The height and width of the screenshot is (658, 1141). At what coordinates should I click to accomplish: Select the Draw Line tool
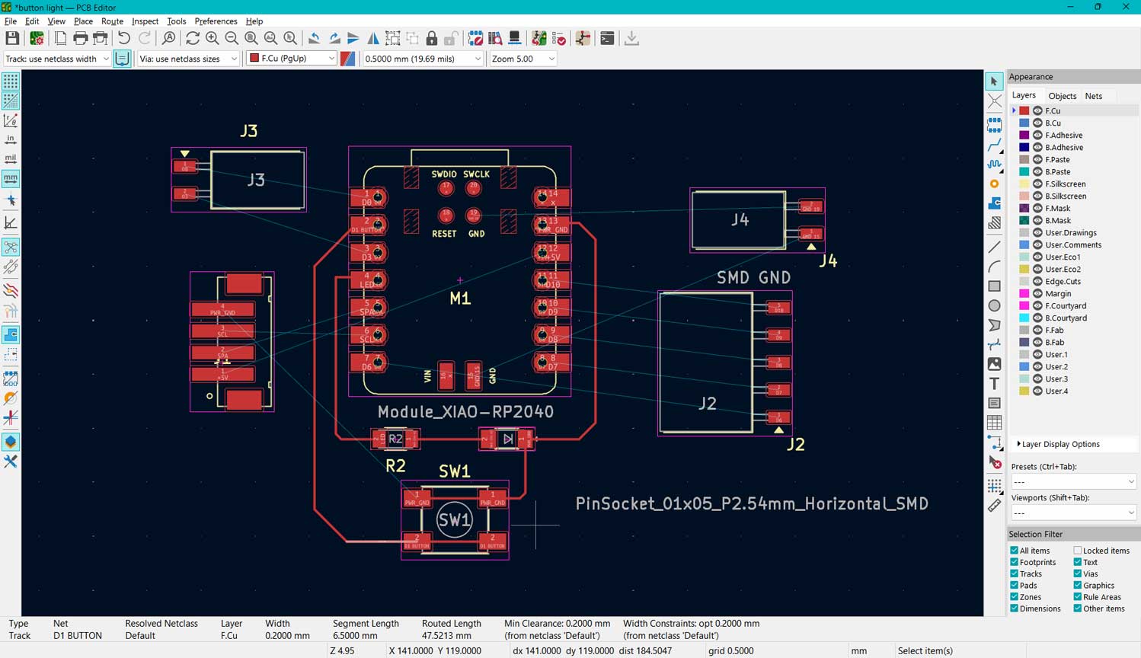[994, 247]
